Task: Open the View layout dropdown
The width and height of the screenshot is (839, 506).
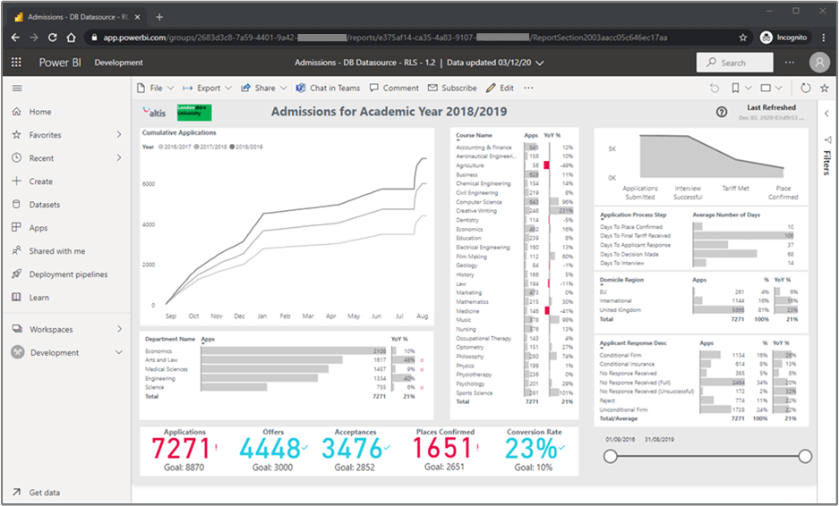Action: click(x=771, y=89)
